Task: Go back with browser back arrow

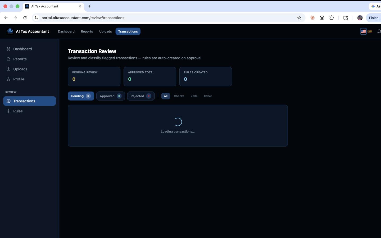Action: pos(6,18)
